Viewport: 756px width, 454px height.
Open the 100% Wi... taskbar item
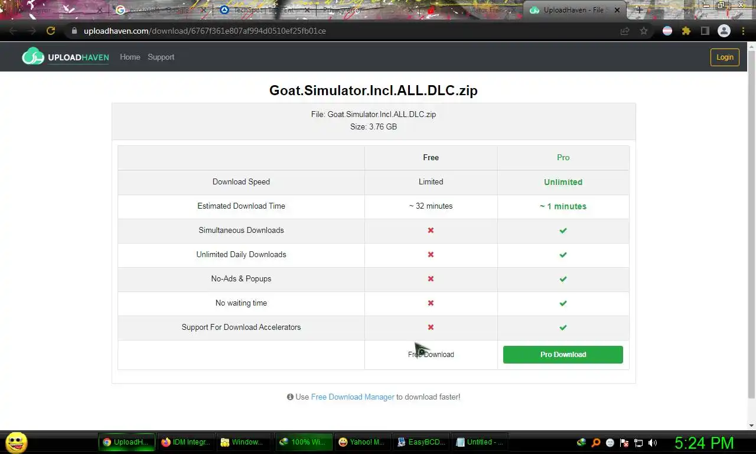coord(303,442)
